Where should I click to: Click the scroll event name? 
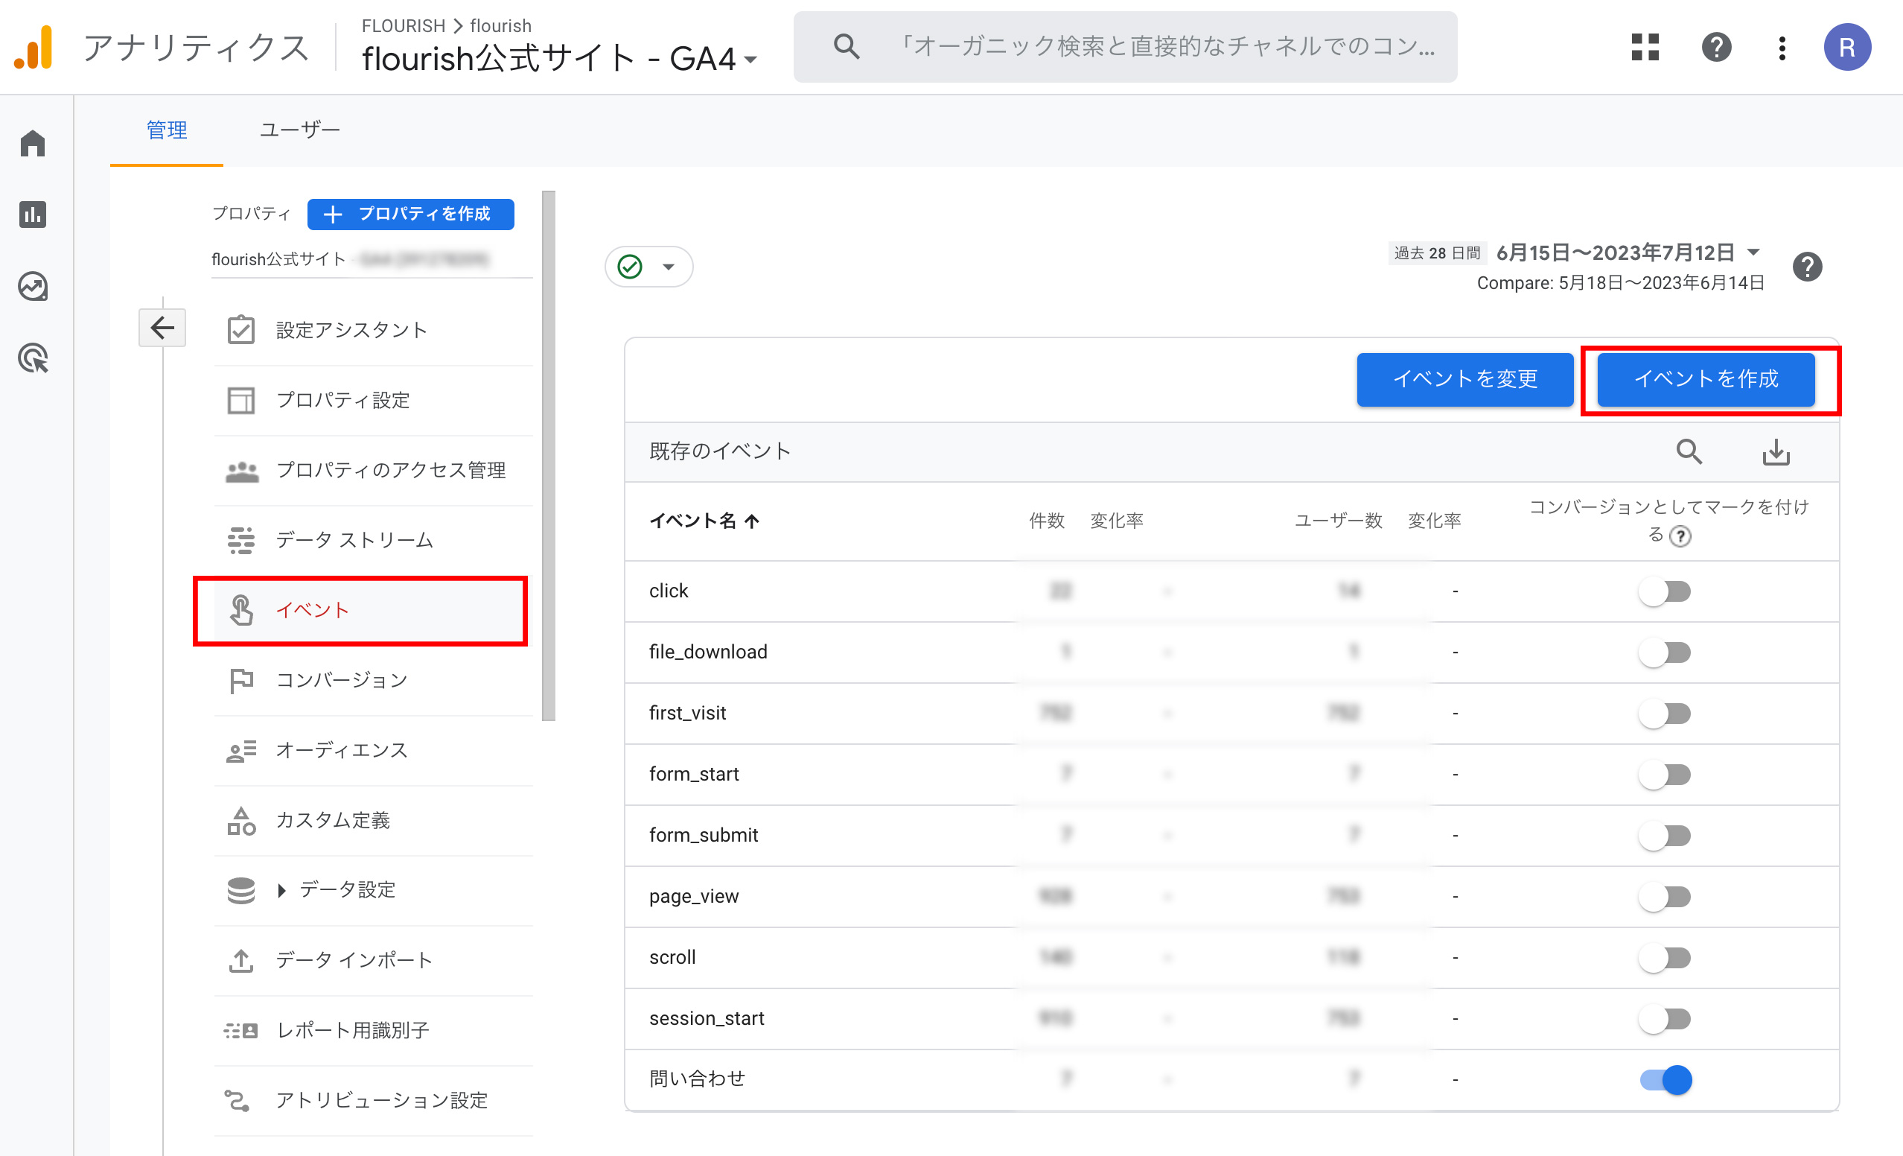[x=672, y=957]
